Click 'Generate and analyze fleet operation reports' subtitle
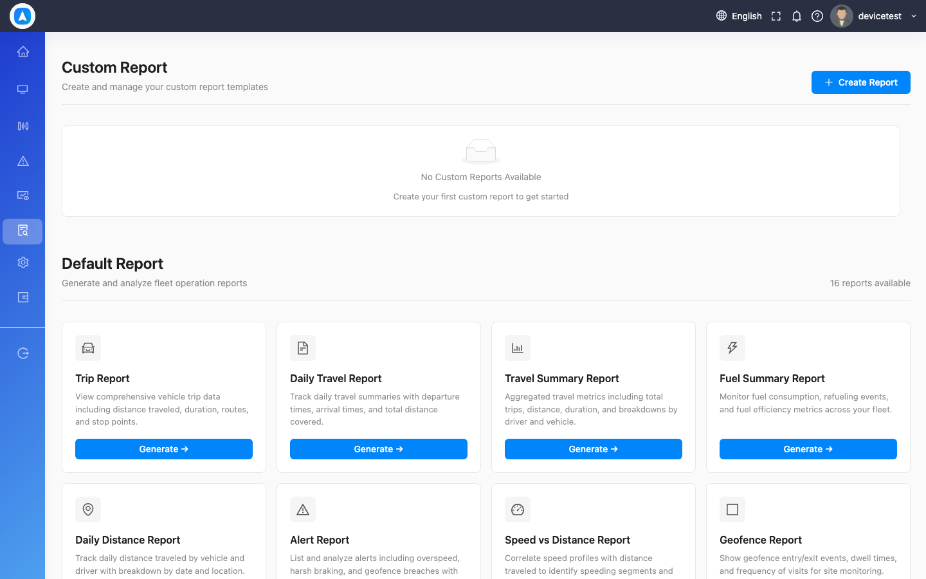926x579 pixels. tap(154, 283)
